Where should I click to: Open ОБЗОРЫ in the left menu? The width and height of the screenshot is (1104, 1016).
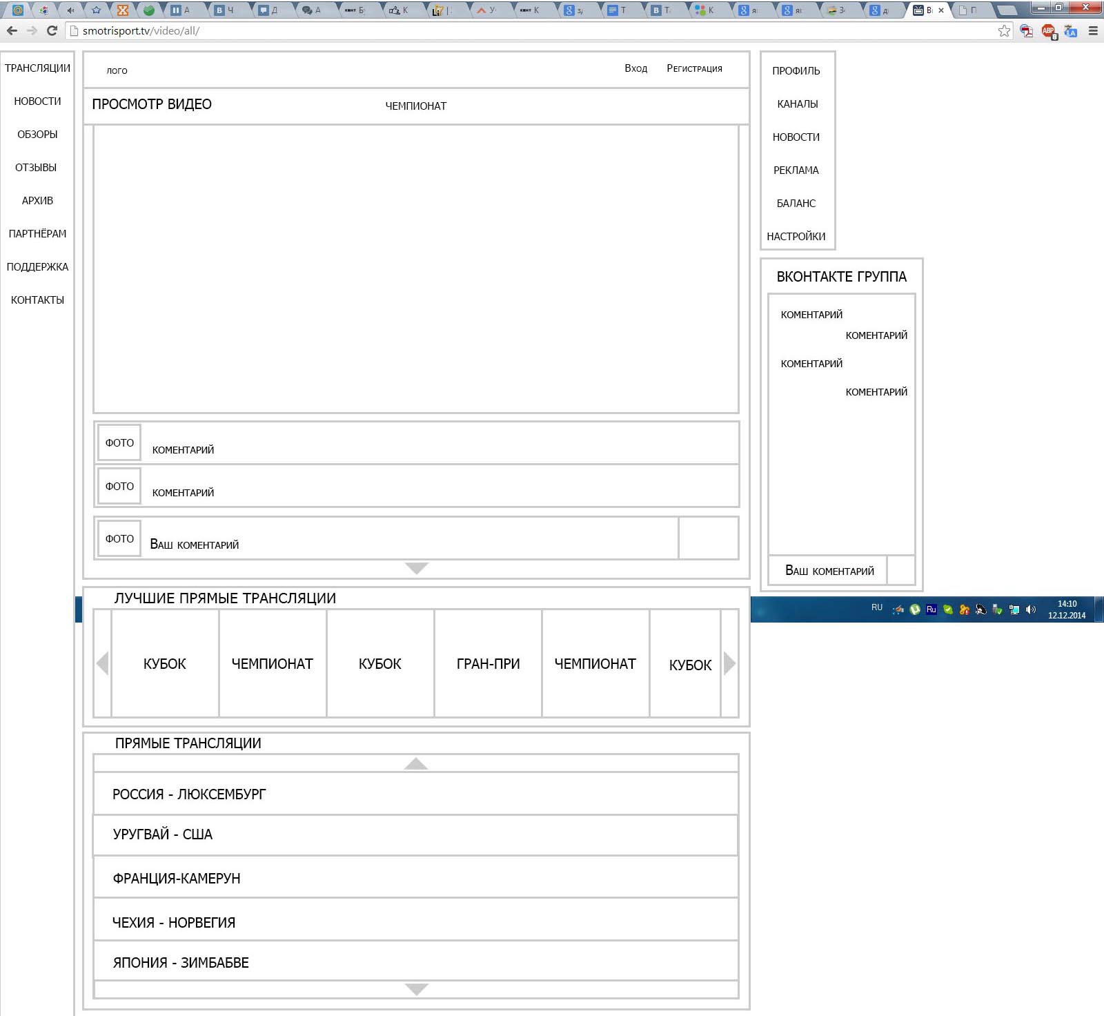(x=37, y=135)
